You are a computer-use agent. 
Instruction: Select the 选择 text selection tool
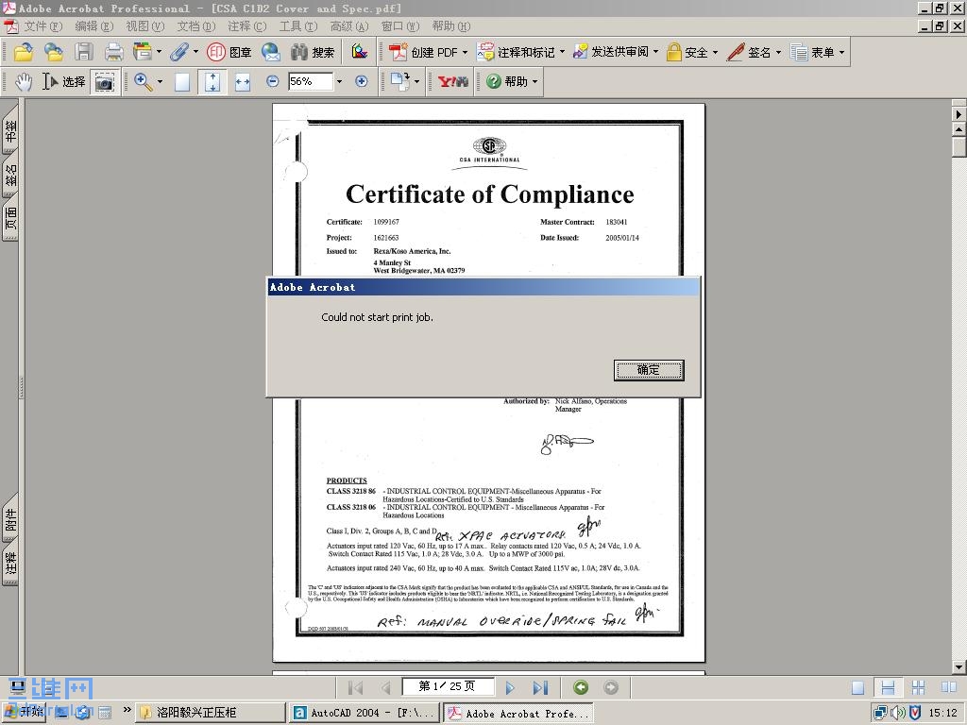click(x=63, y=81)
